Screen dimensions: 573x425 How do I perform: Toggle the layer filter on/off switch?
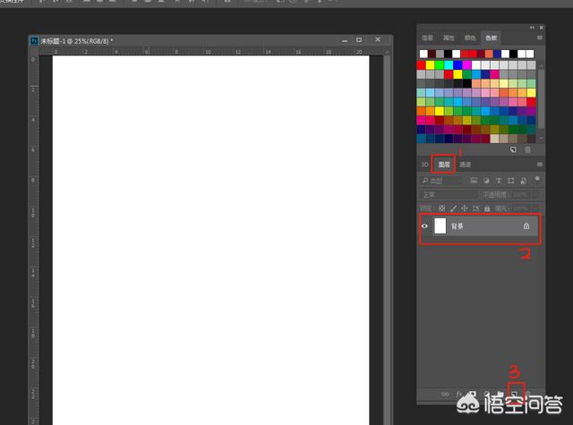pyautogui.click(x=537, y=179)
